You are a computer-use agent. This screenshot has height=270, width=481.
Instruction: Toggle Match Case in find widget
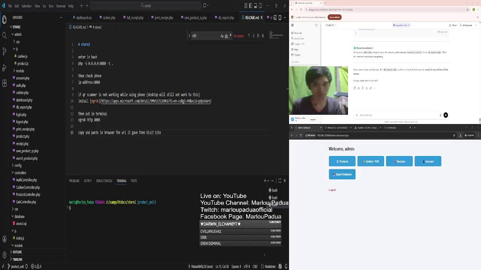pyautogui.click(x=222, y=36)
